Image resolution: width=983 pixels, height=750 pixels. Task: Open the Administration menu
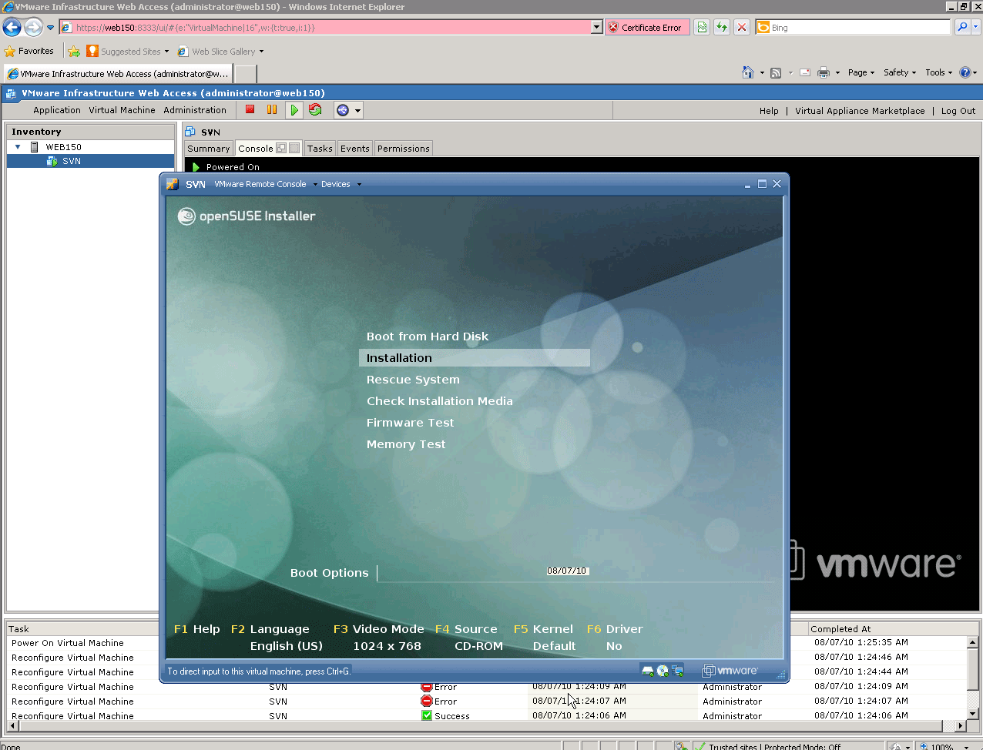pyautogui.click(x=195, y=110)
